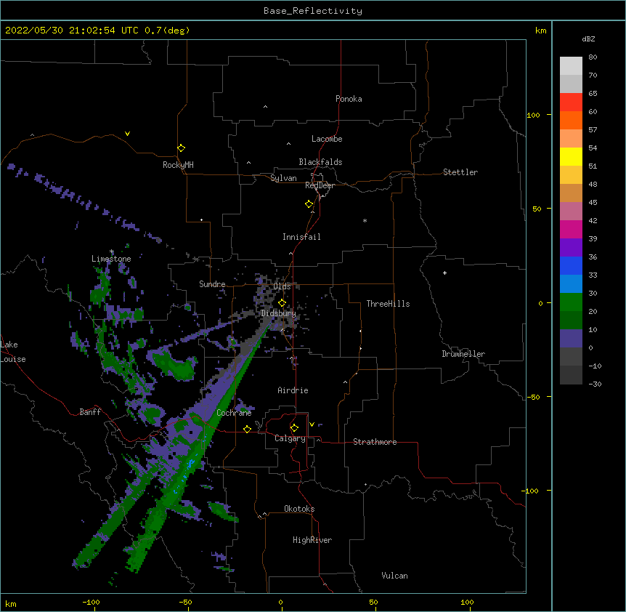Click the x-axis 0 tick label
Image resolution: width=626 pixels, height=612 pixels.
pos(280,603)
